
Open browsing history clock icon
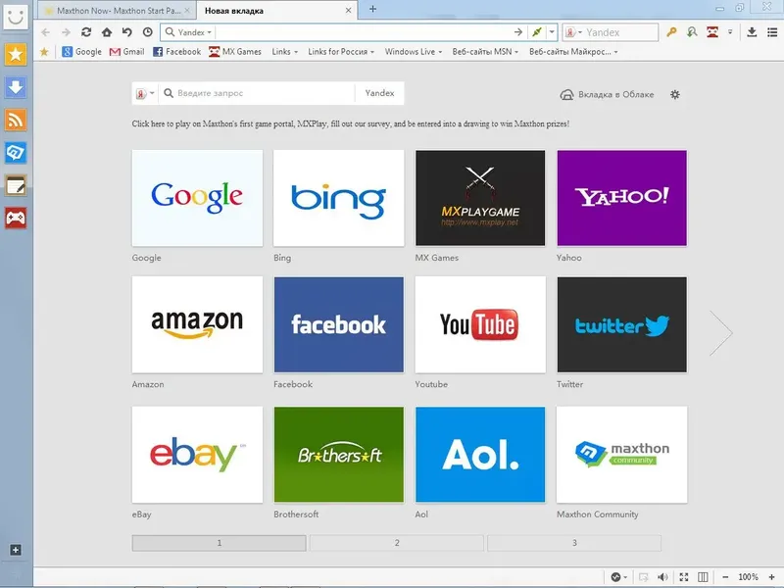click(x=148, y=32)
